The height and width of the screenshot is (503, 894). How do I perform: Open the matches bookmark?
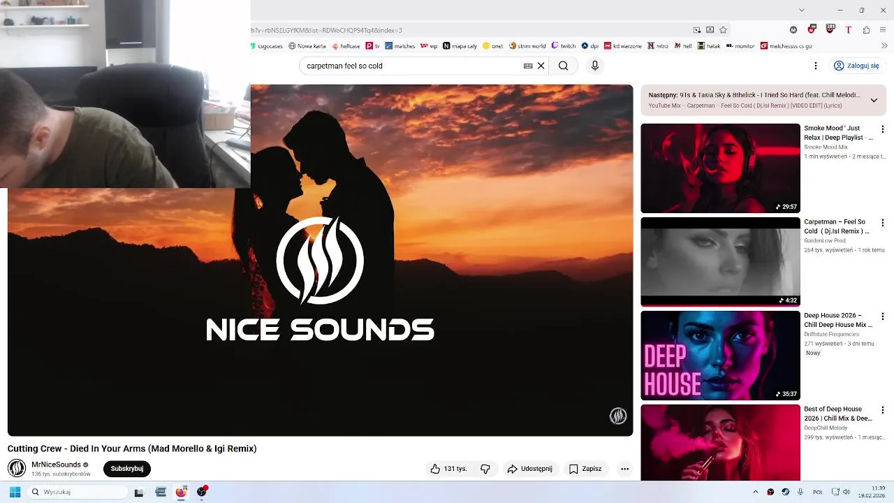(x=400, y=46)
